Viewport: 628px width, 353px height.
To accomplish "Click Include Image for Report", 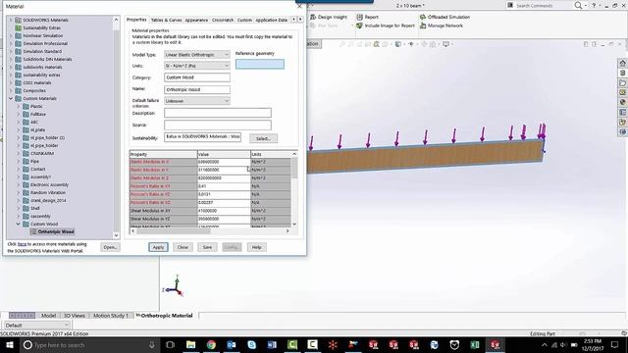I will pos(386,25).
